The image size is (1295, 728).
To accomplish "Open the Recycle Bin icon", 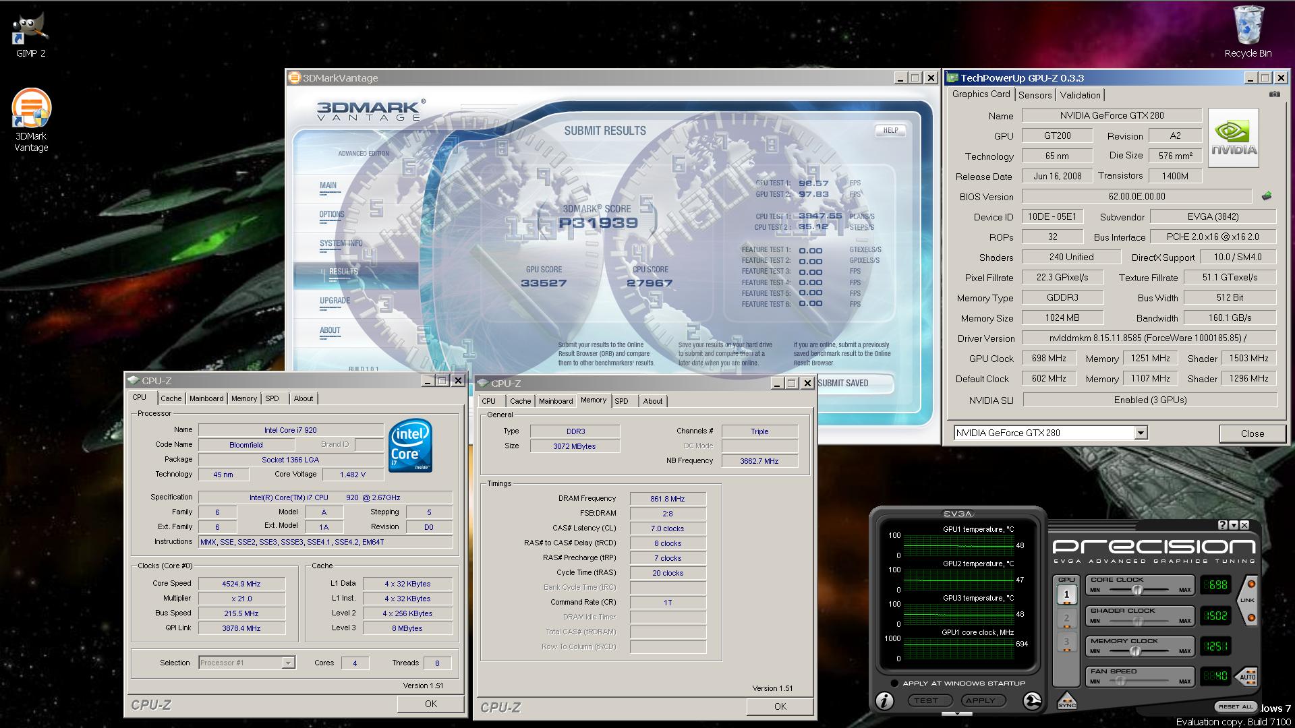I will tap(1248, 32).
